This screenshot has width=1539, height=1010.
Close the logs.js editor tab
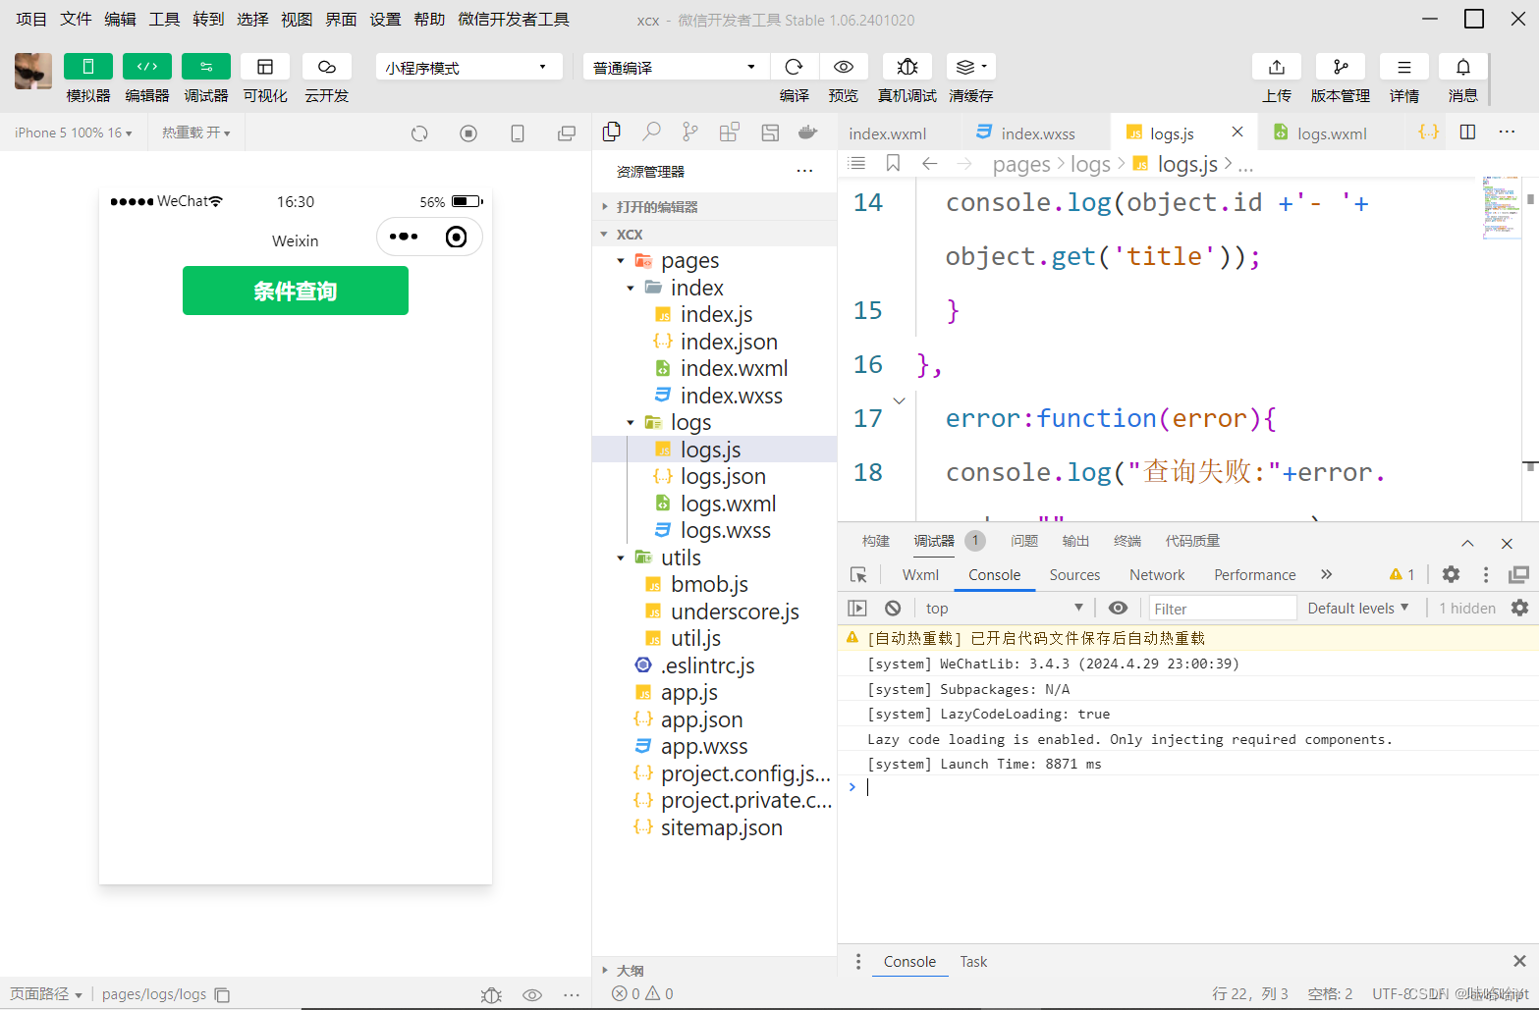[x=1237, y=133]
